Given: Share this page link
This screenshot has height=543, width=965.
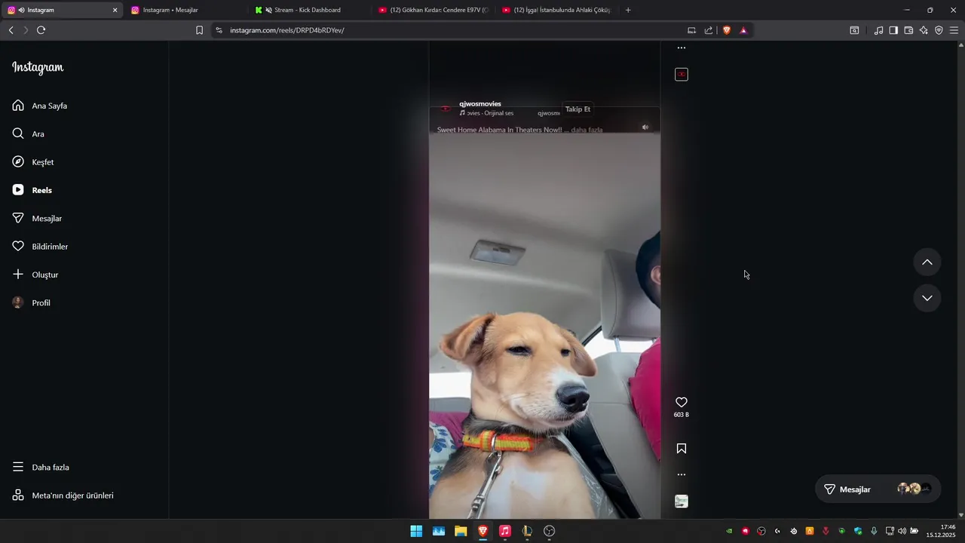Looking at the screenshot, I should [x=709, y=30].
